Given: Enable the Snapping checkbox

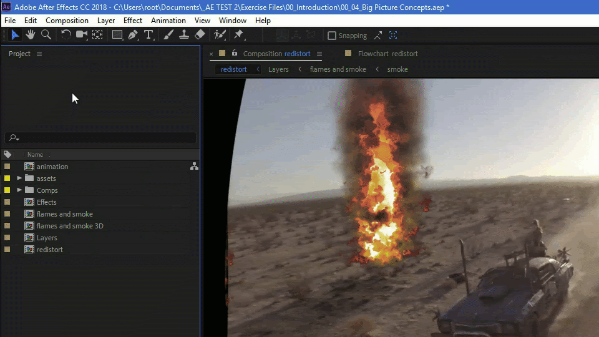Looking at the screenshot, I should click(x=332, y=36).
